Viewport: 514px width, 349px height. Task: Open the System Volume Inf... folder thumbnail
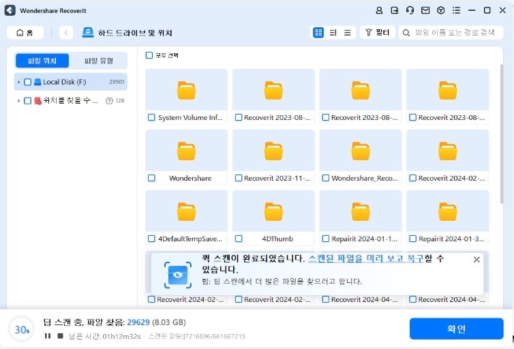[187, 90]
